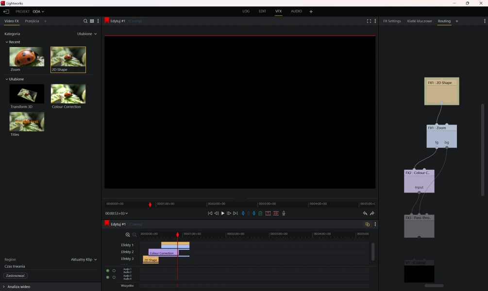Switch to the AUDIO workspace tab
Image resolution: width=488 pixels, height=291 pixels.
click(296, 11)
